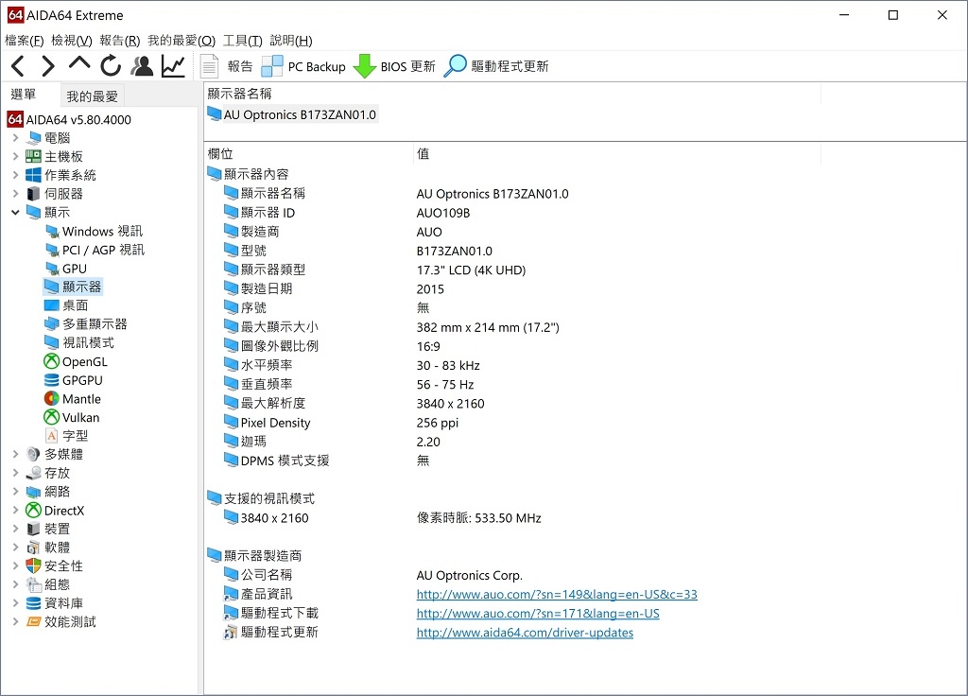Select the 多重顯示器 tree item
This screenshot has width=968, height=696.
85,323
